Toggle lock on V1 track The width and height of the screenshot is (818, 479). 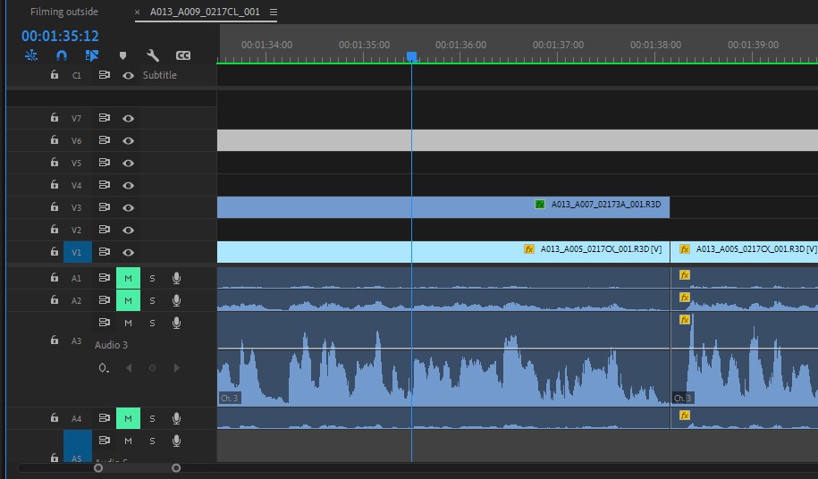(x=55, y=252)
